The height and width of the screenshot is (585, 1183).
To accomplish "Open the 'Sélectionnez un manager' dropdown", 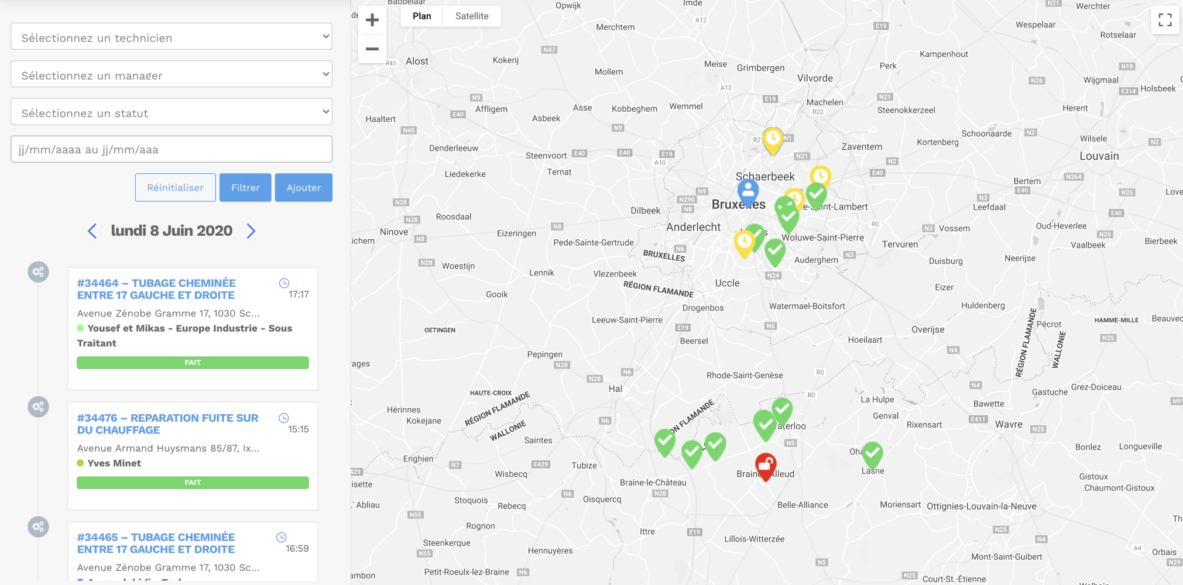I will click(172, 74).
